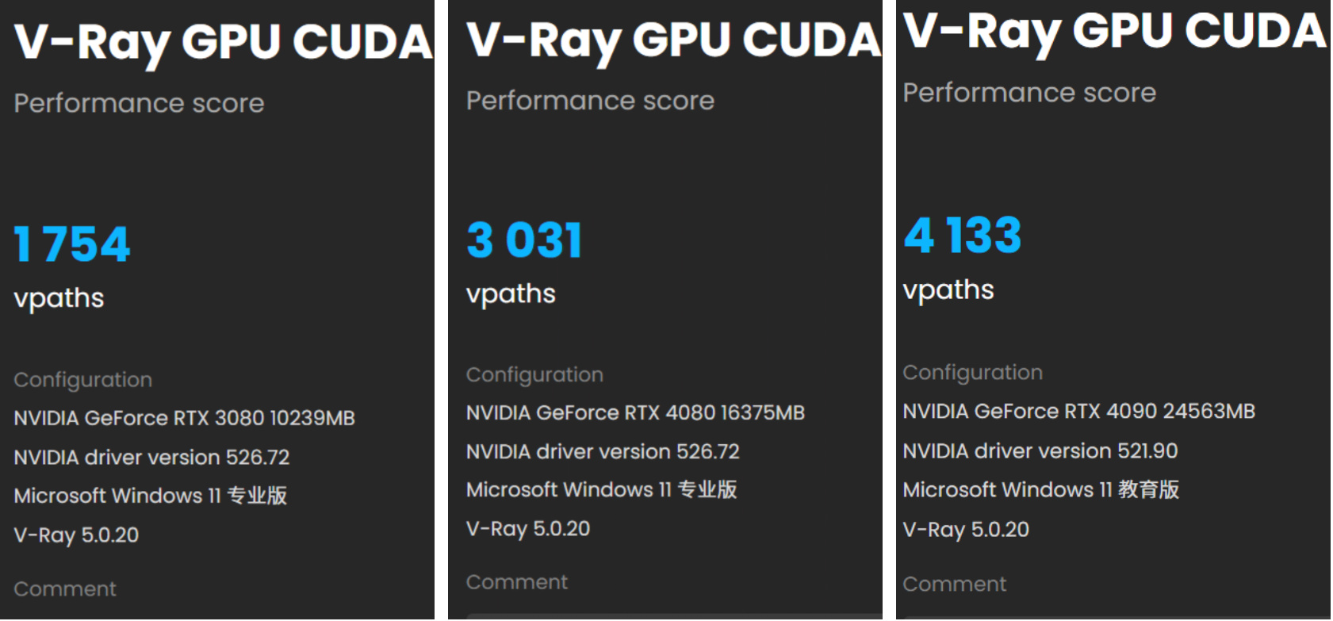Image resolution: width=1333 pixels, height=621 pixels.
Task: Click the Comment label in the RTX 3080 panel
Action: tap(65, 588)
